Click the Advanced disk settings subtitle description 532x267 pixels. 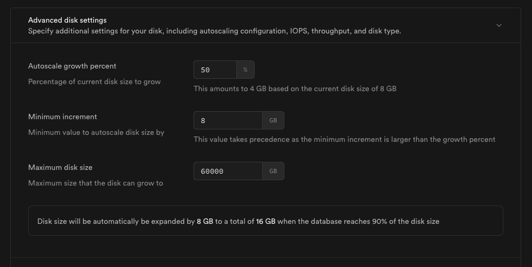tap(215, 31)
